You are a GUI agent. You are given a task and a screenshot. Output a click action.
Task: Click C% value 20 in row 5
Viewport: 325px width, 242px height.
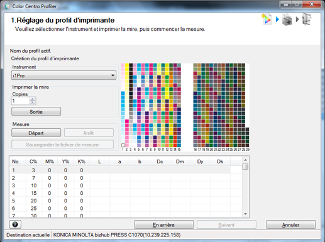point(34,201)
